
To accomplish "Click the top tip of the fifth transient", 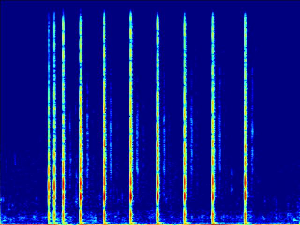I will point(104,12).
